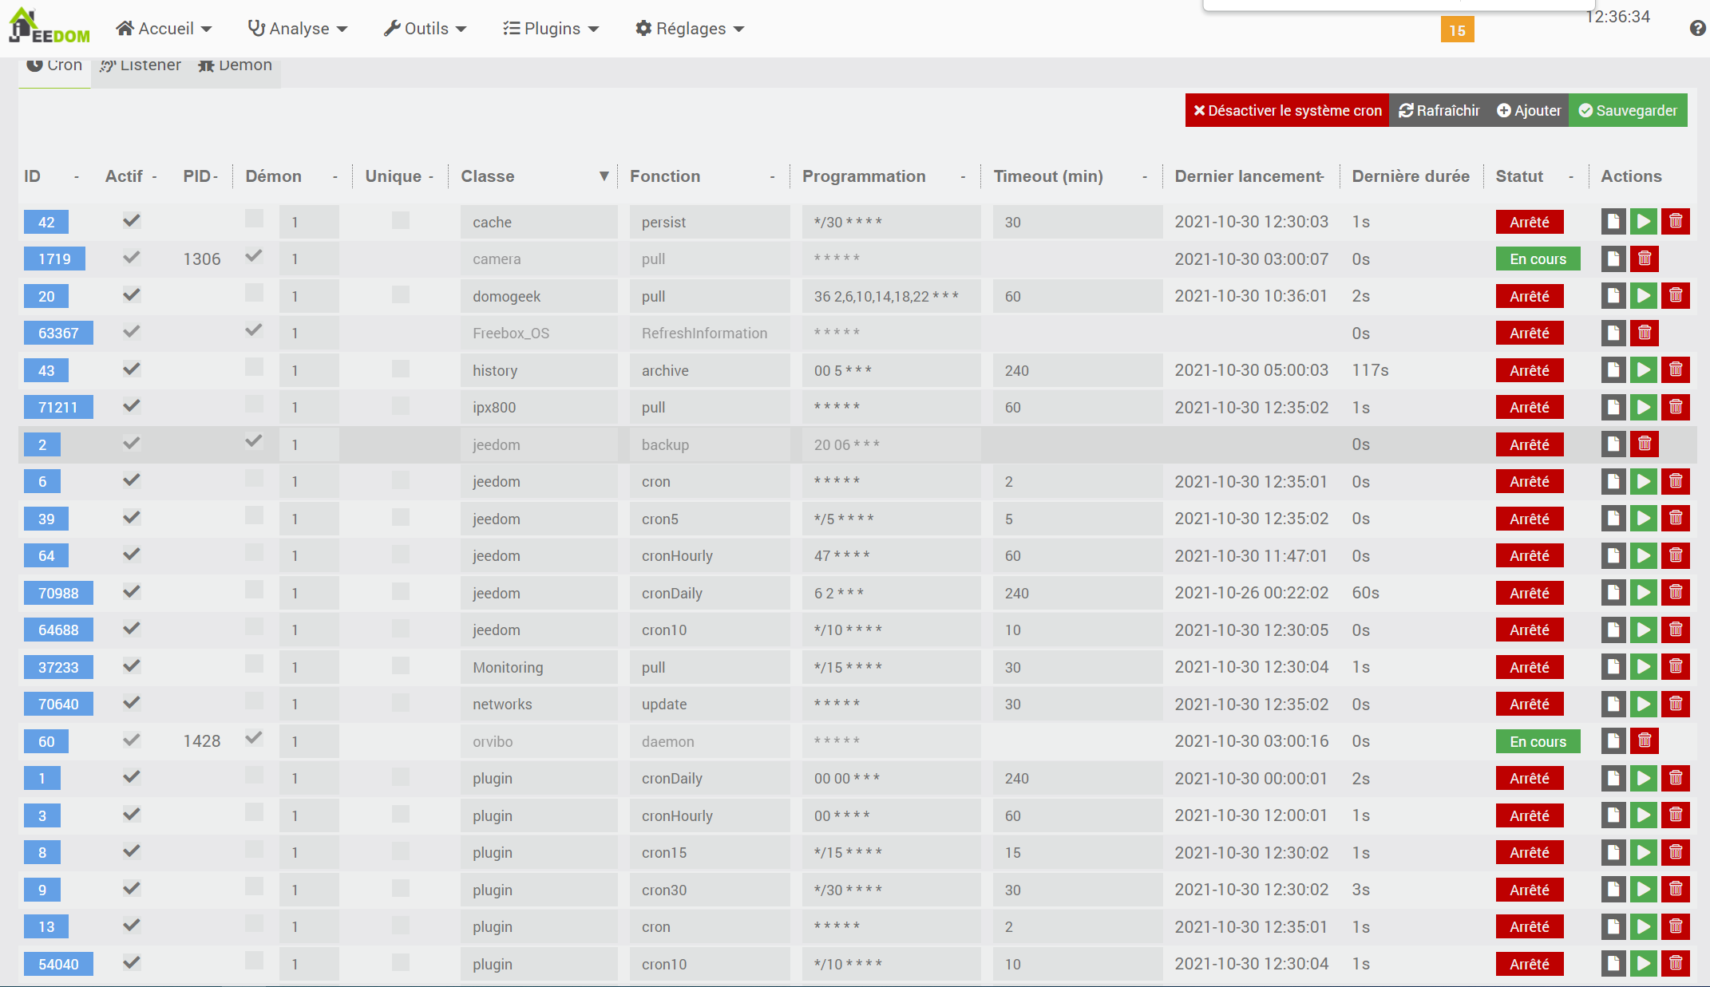This screenshot has height=987, width=1710.
Task: Open the Réglages dropdown menu
Action: coord(690,29)
